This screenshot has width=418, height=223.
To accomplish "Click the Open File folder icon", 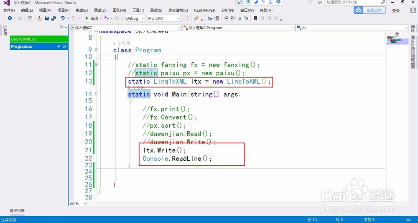I will point(40,18).
